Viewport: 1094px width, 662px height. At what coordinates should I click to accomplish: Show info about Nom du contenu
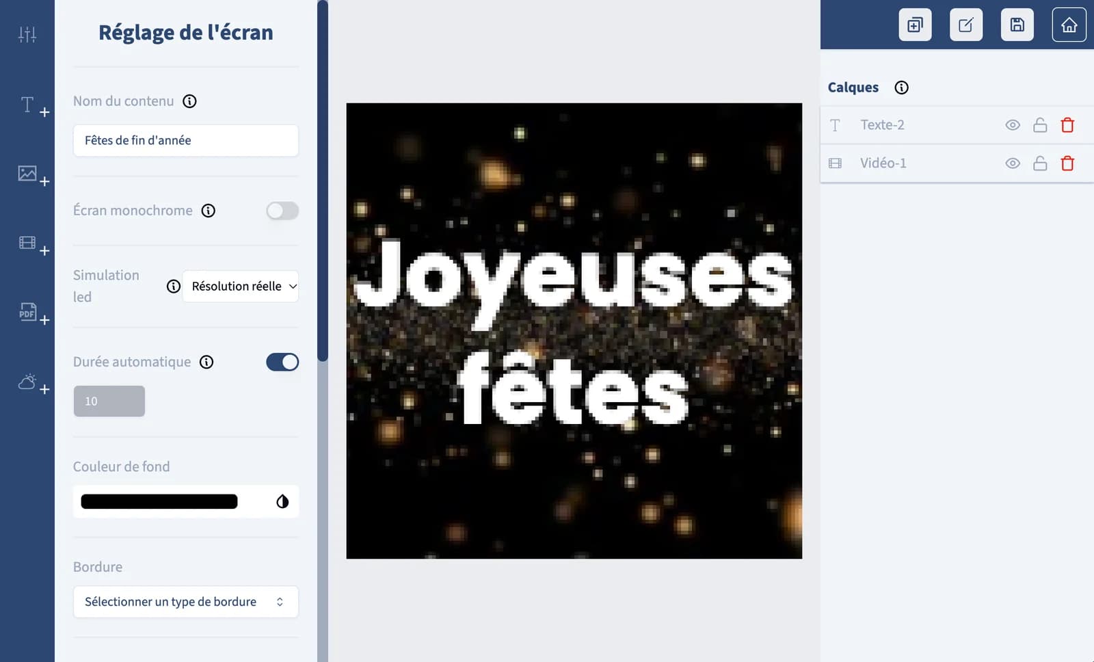point(190,101)
